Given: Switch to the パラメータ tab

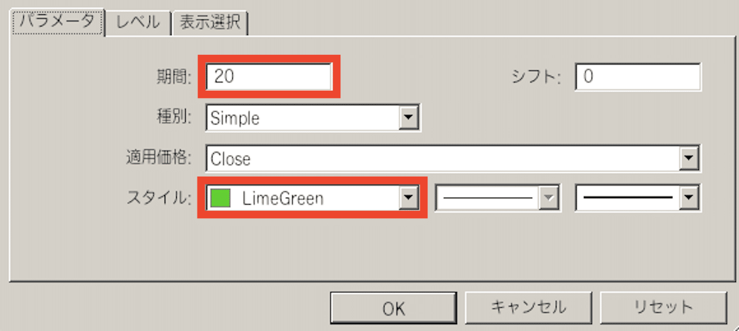Looking at the screenshot, I should pyautogui.click(x=57, y=23).
